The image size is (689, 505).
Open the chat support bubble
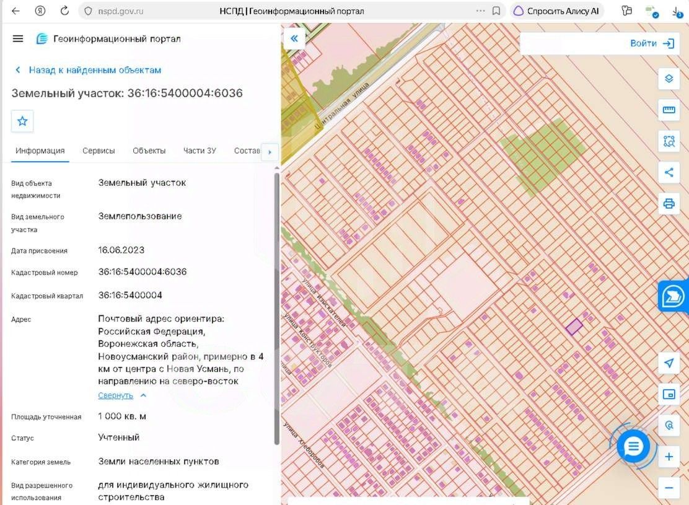tap(633, 447)
